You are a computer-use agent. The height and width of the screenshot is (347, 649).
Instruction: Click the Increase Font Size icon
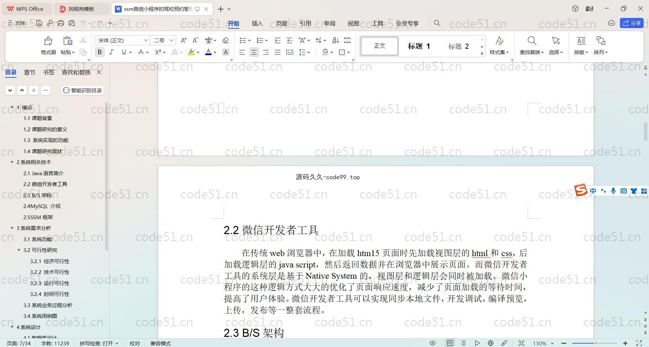tap(184, 40)
